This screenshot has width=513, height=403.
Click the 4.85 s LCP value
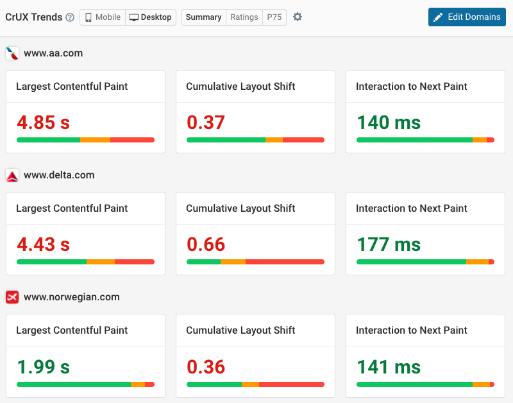pos(43,123)
